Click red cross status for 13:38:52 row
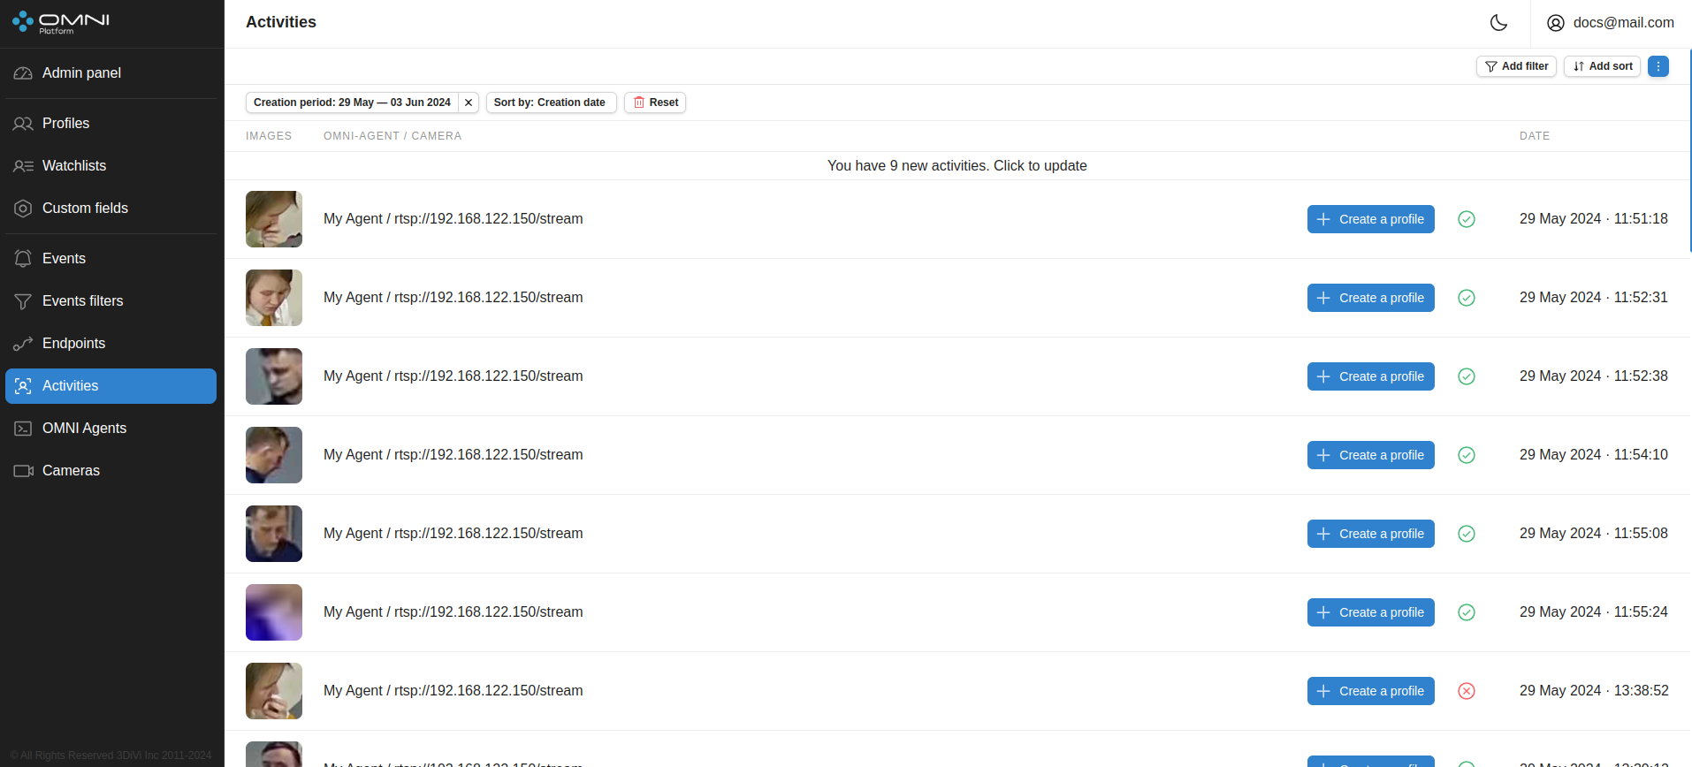1692x767 pixels. [x=1467, y=691]
